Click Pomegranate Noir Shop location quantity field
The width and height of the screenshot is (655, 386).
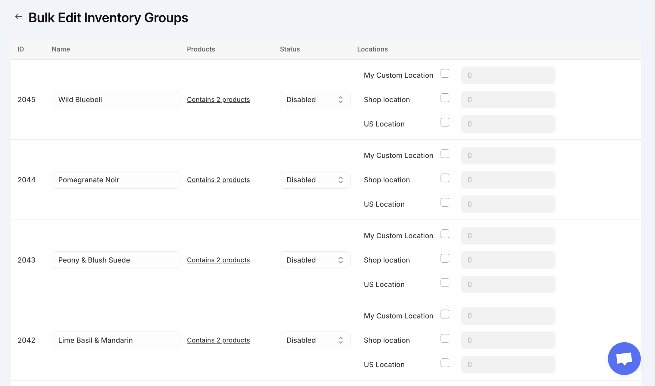[x=508, y=180]
